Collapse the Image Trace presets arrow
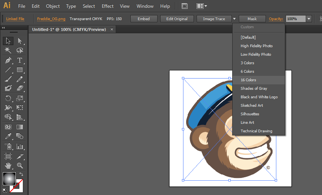This screenshot has height=195, width=322. pyautogui.click(x=234, y=19)
